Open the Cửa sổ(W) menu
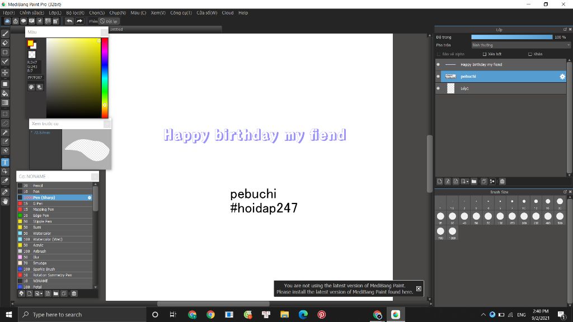 click(207, 13)
